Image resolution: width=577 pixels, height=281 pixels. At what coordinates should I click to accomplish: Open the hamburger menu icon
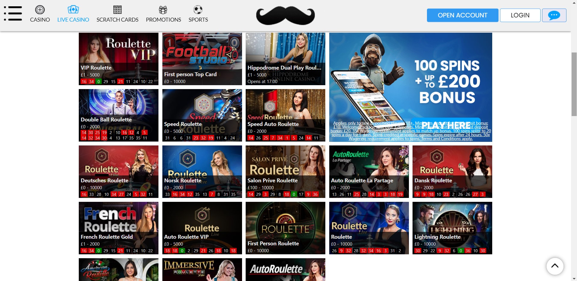[x=13, y=13]
